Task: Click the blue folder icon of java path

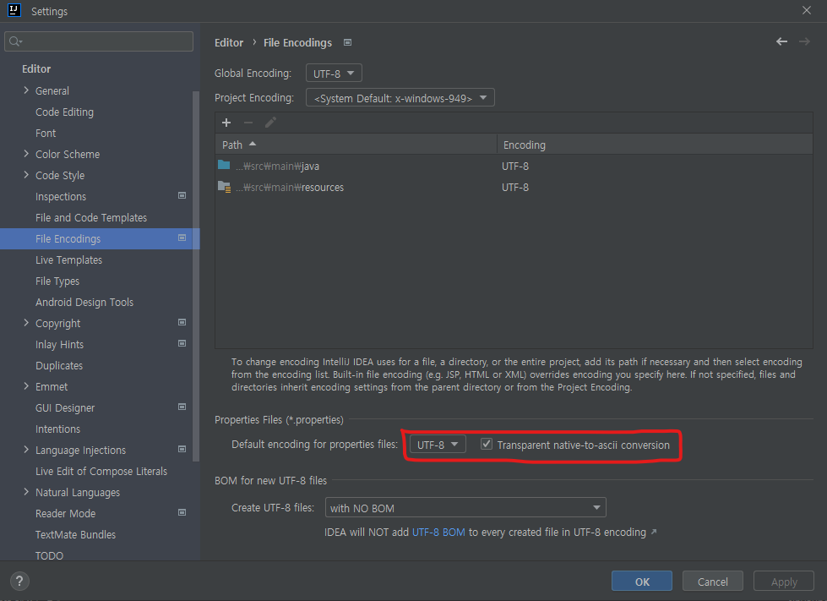Action: [x=224, y=165]
